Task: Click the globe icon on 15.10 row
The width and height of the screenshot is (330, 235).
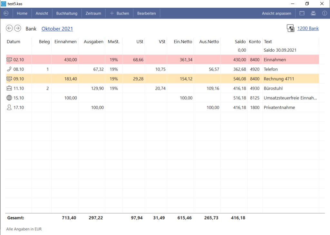Action: [9, 98]
